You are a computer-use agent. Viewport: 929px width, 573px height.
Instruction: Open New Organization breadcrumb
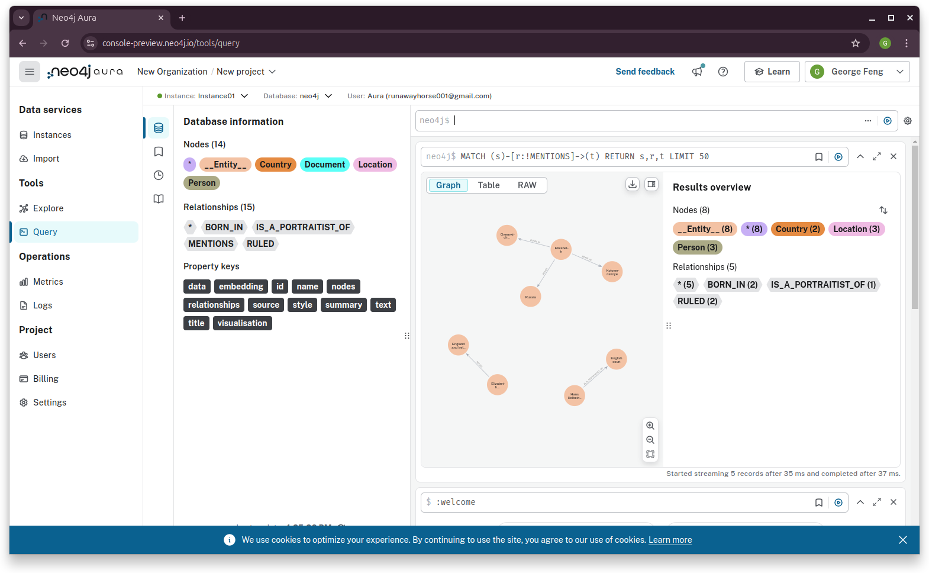click(172, 72)
